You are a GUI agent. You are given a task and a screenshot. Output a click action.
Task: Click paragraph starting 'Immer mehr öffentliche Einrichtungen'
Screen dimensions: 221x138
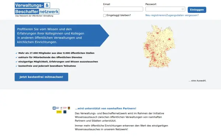click(x=121, y=127)
